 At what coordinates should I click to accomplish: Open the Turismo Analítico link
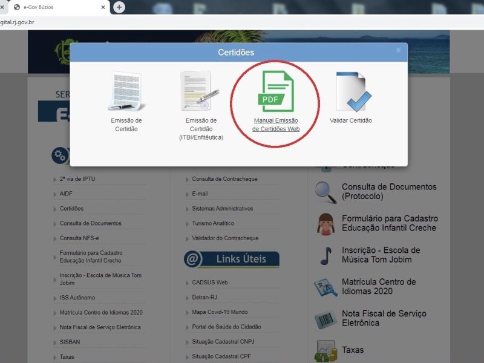213,223
